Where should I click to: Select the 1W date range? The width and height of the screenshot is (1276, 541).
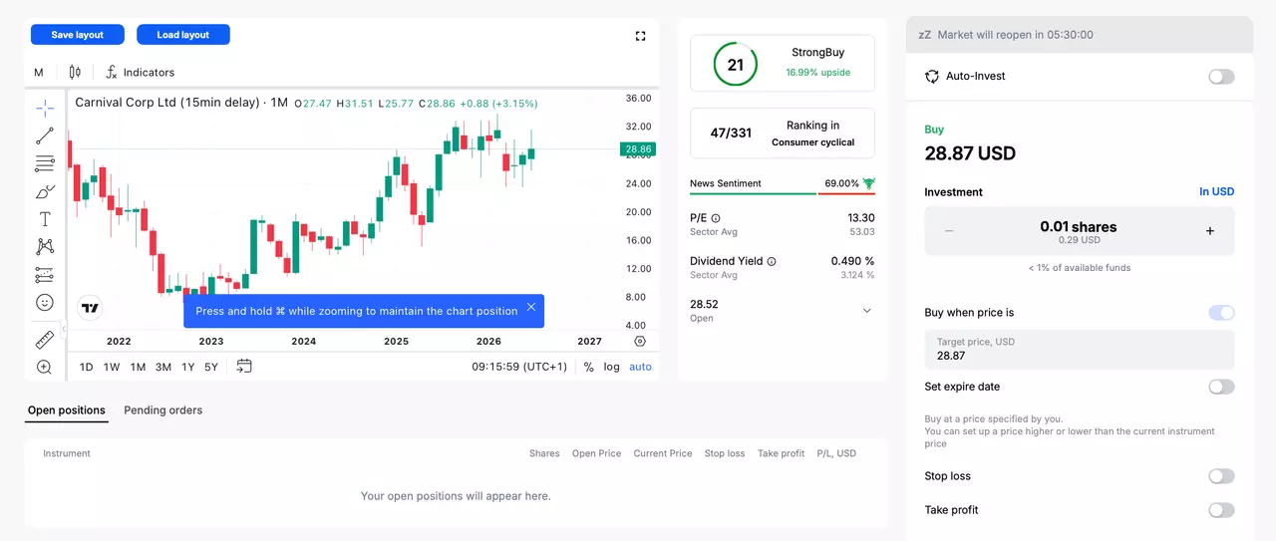pyautogui.click(x=112, y=367)
